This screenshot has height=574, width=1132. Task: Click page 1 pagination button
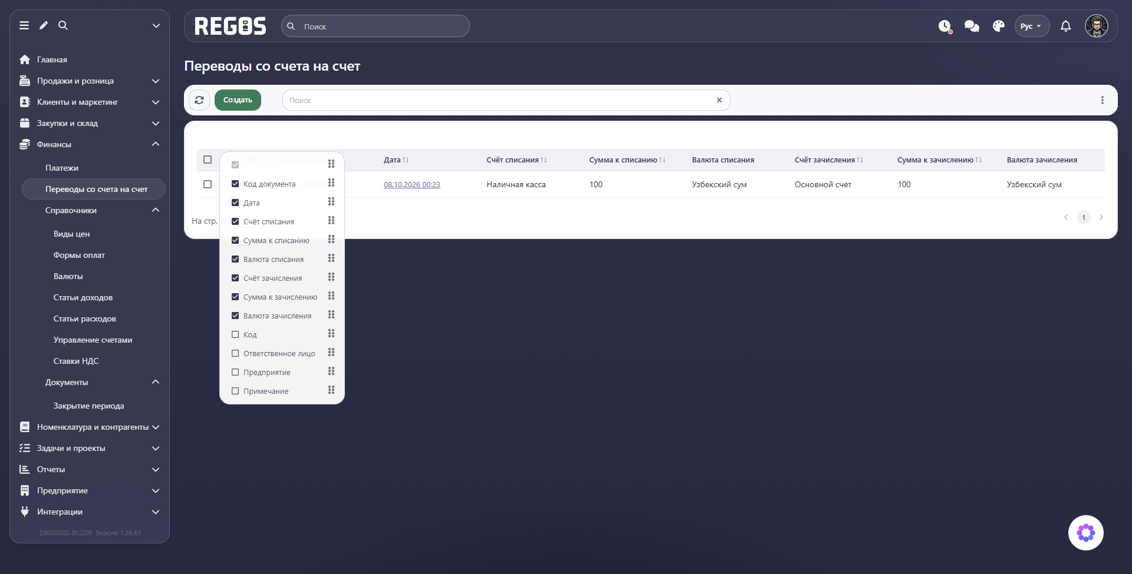point(1084,217)
